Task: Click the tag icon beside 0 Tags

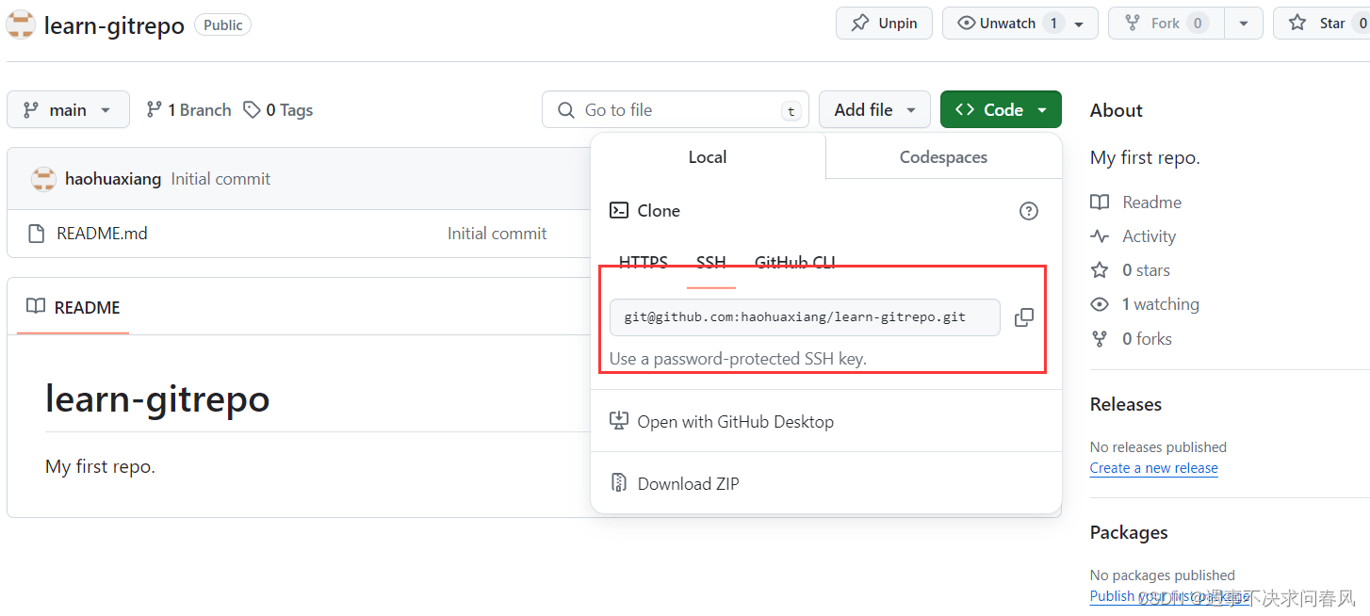Action: pos(252,109)
